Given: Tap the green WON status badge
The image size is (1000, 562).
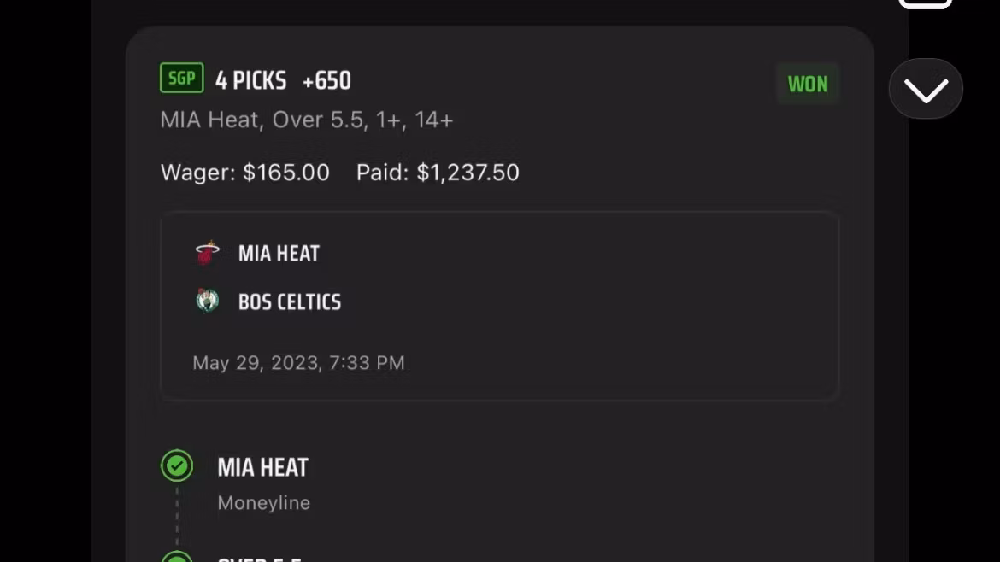Looking at the screenshot, I should (808, 84).
